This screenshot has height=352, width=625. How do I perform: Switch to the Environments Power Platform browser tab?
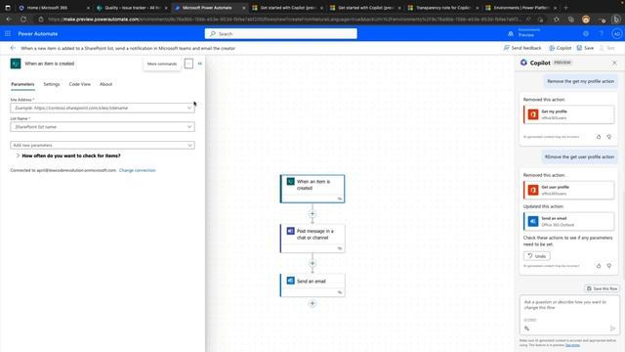(521, 8)
